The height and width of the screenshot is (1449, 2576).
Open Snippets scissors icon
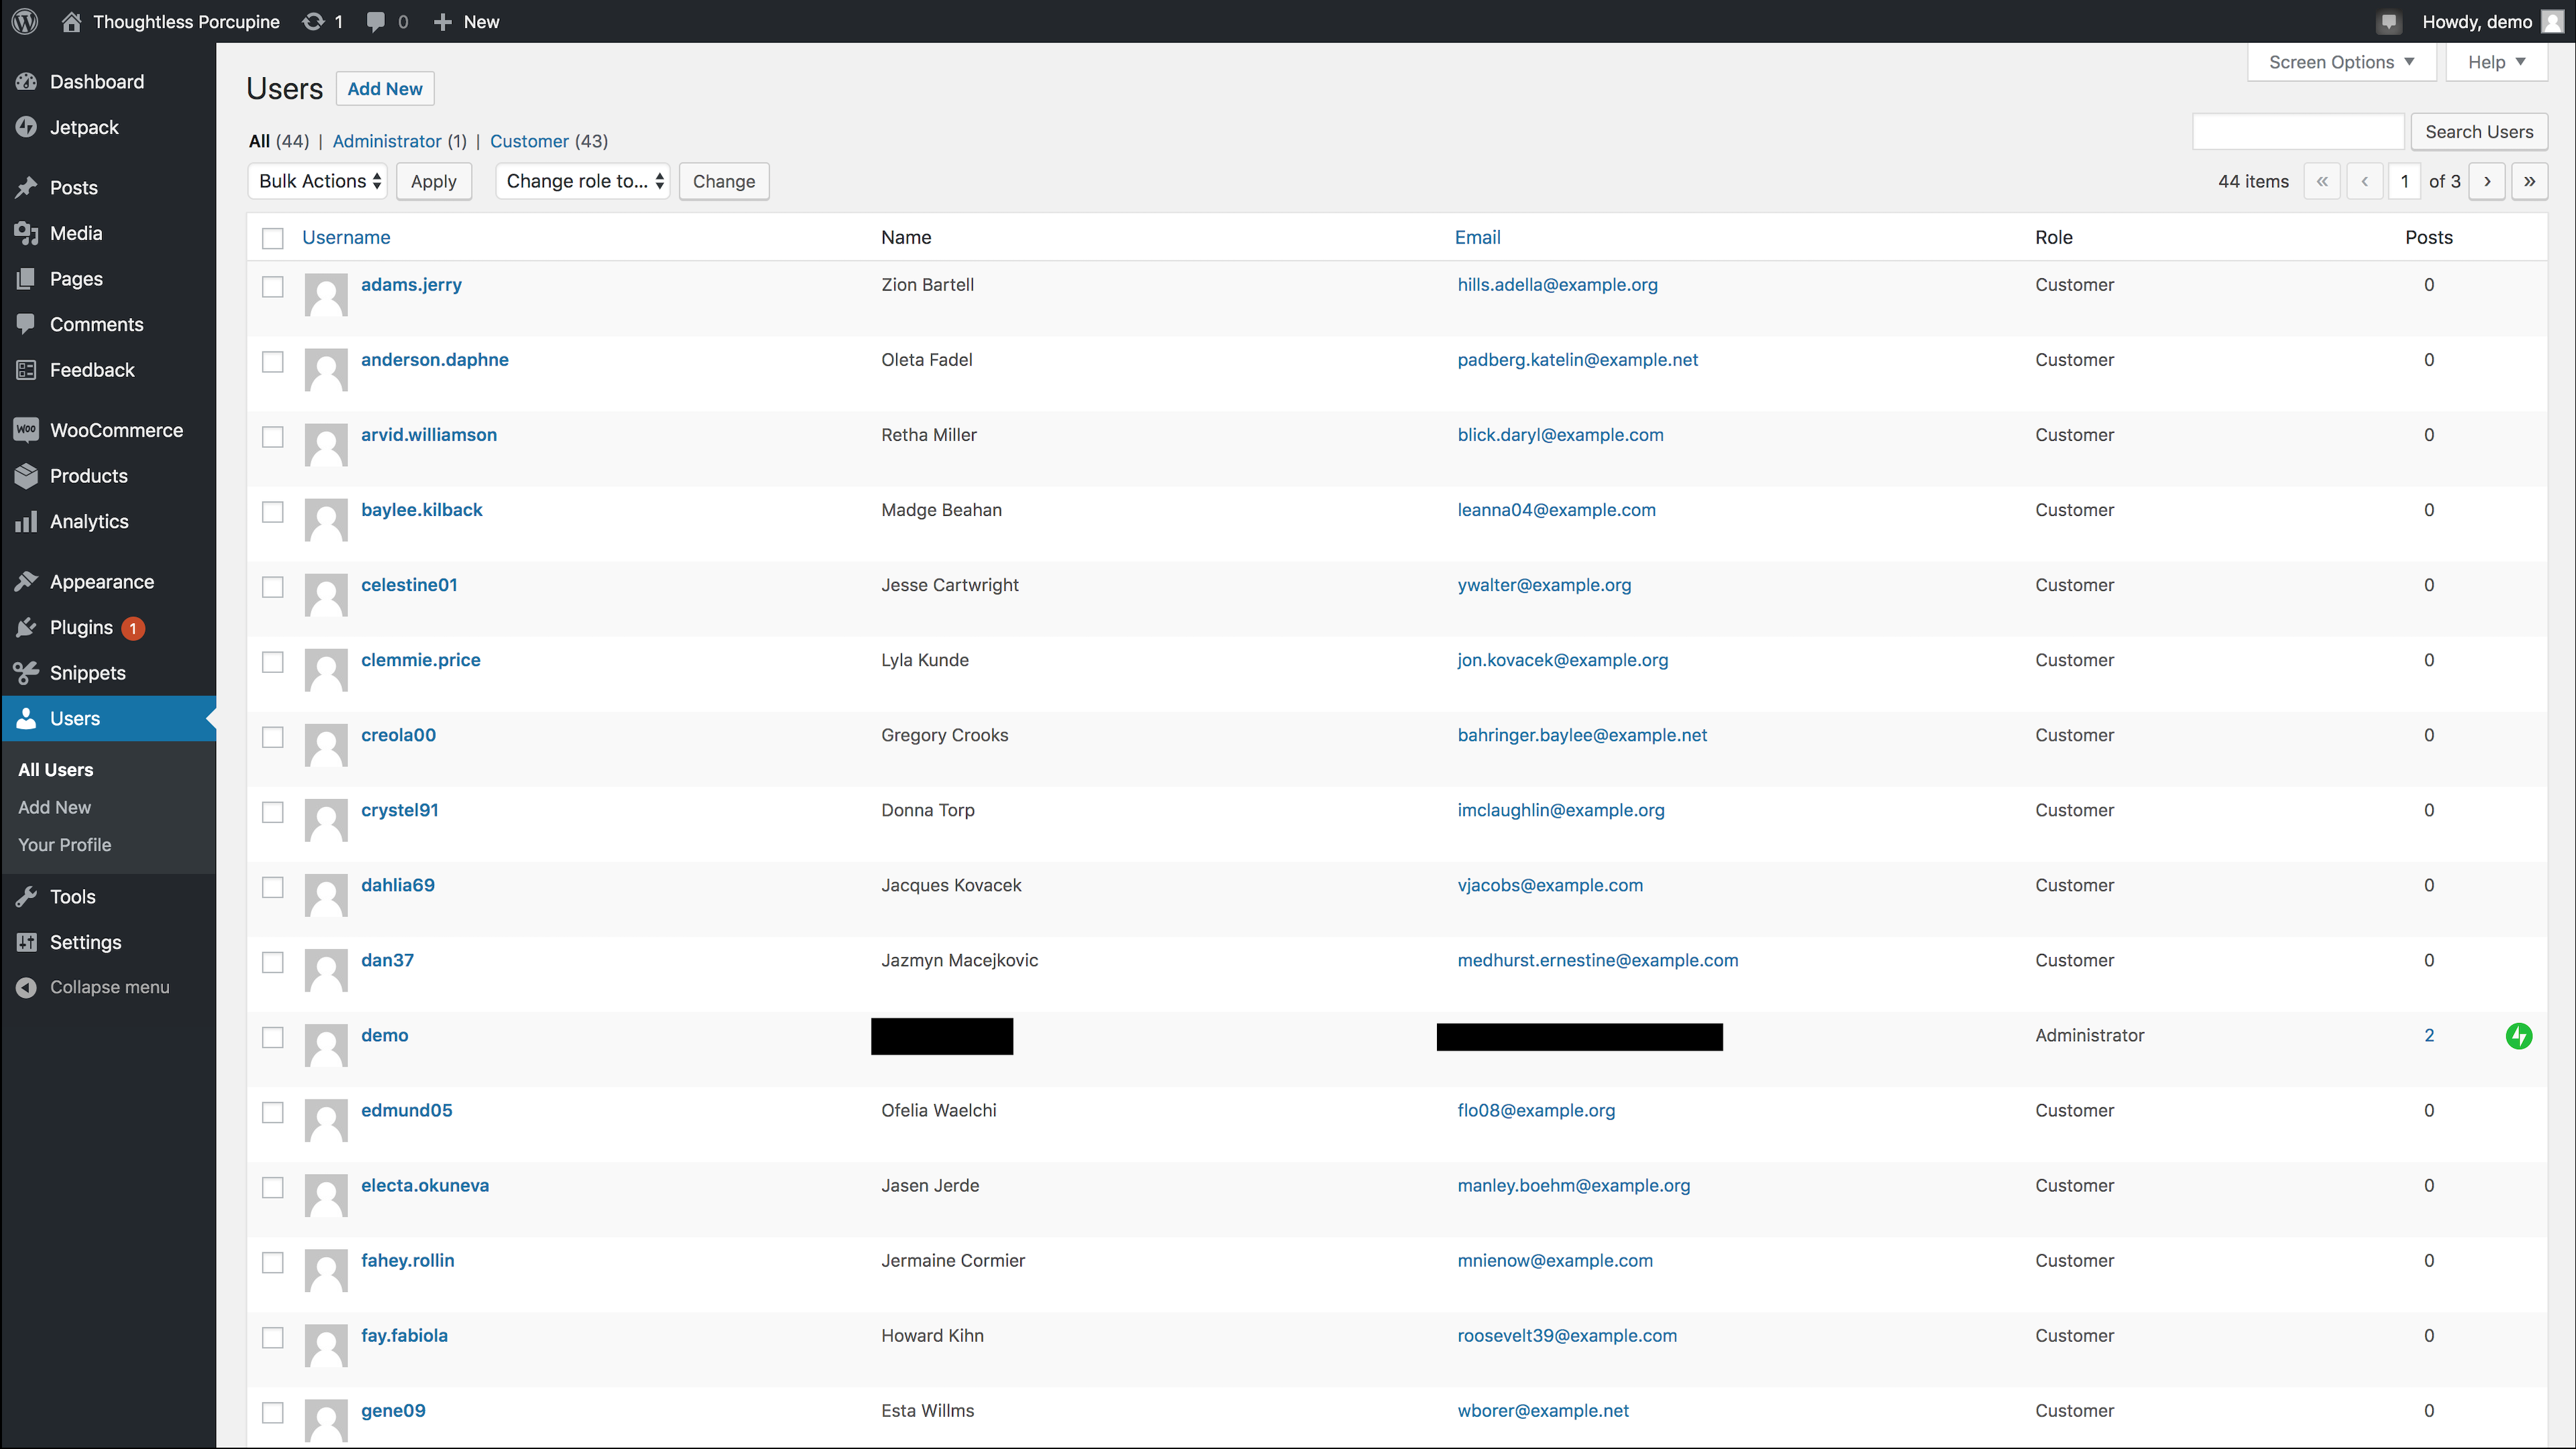tap(27, 673)
